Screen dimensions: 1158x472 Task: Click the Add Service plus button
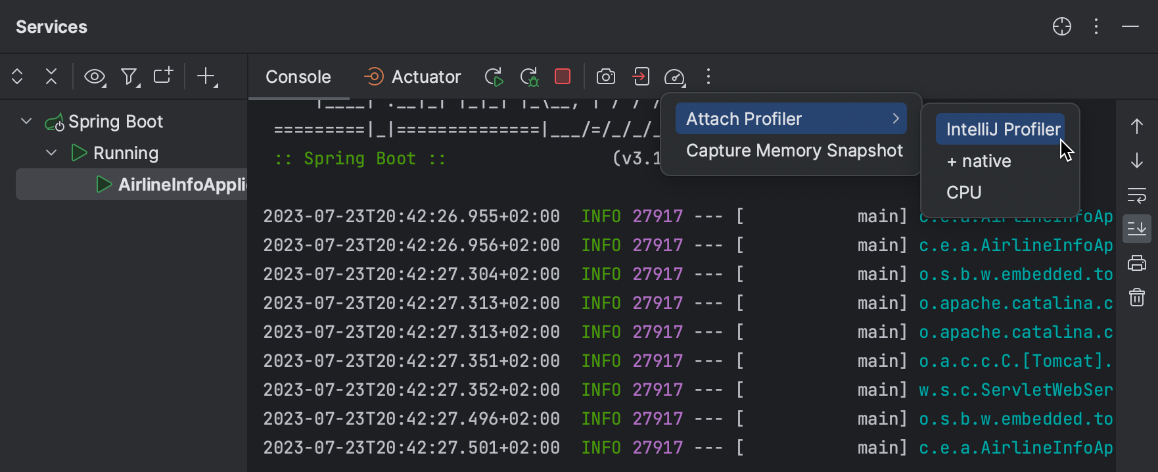pos(207,77)
